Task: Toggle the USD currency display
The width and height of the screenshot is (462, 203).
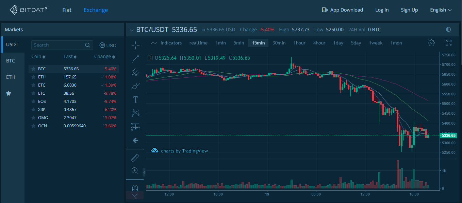Action: (108, 45)
